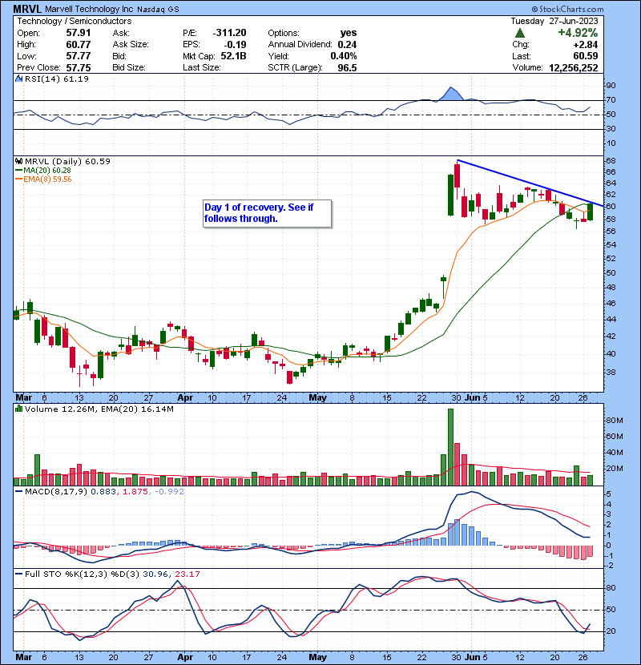Click the blue line marker before MACD(8,17,9)
Screen dimensions: 641x665
point(18,492)
